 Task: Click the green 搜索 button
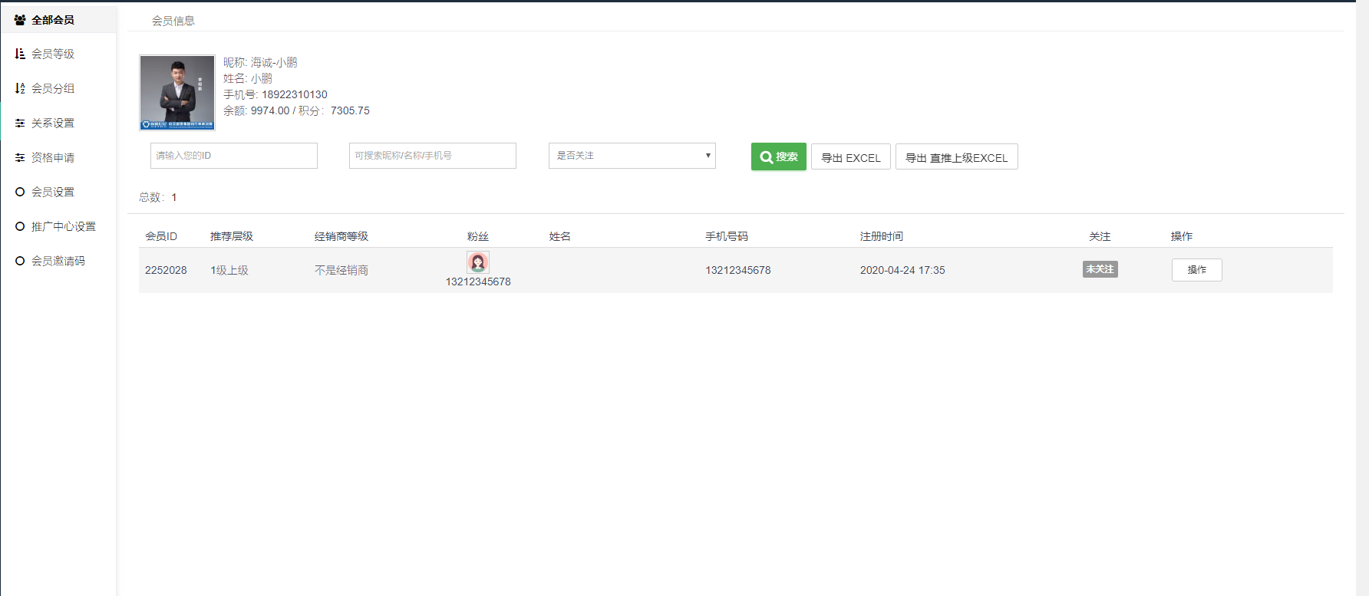click(779, 156)
